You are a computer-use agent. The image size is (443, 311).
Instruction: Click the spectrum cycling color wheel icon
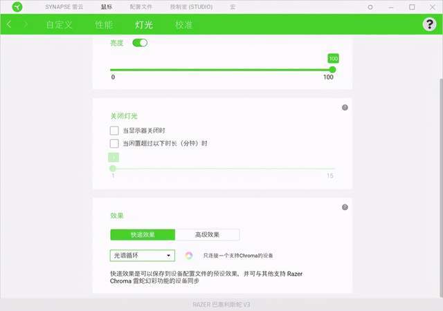coord(189,256)
